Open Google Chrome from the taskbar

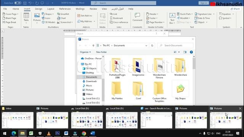click(x=84, y=133)
